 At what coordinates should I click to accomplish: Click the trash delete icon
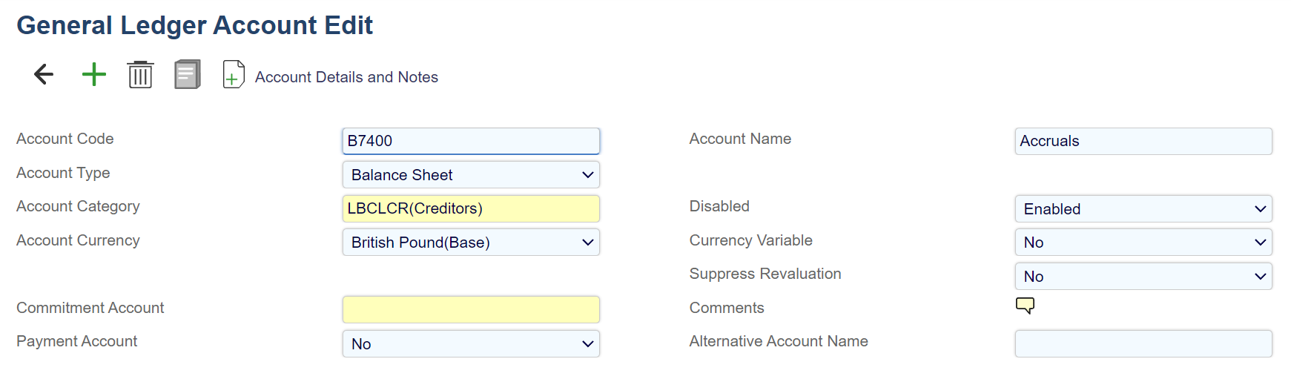pos(140,75)
